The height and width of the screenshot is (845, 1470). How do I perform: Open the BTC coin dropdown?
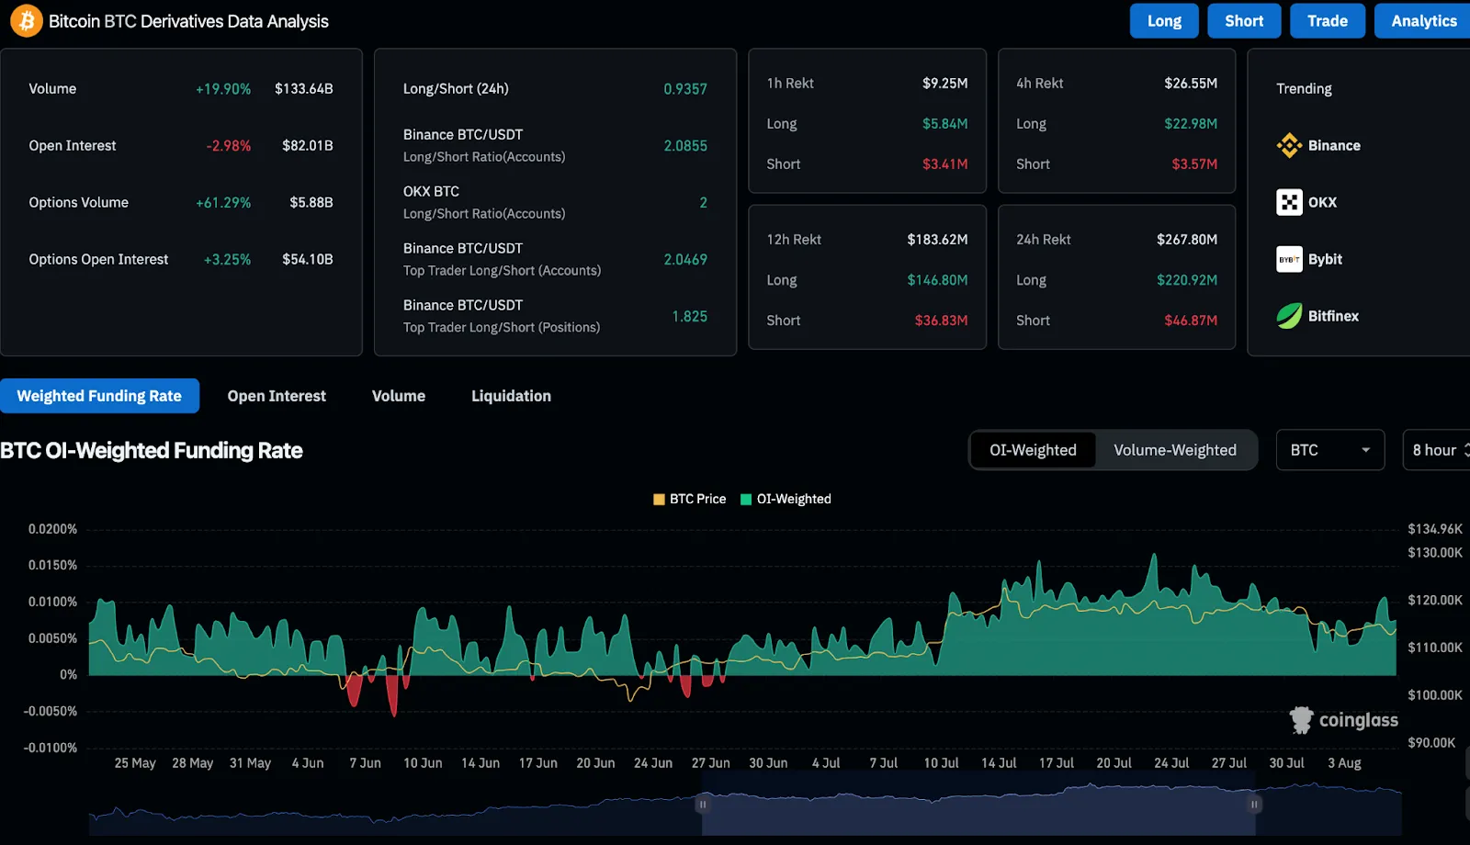[1329, 450]
